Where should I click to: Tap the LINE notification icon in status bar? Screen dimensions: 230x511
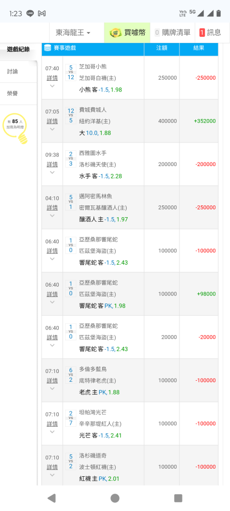point(30,13)
